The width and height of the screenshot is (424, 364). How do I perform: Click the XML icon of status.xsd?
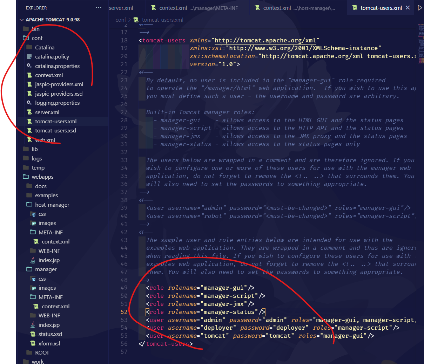33,334
